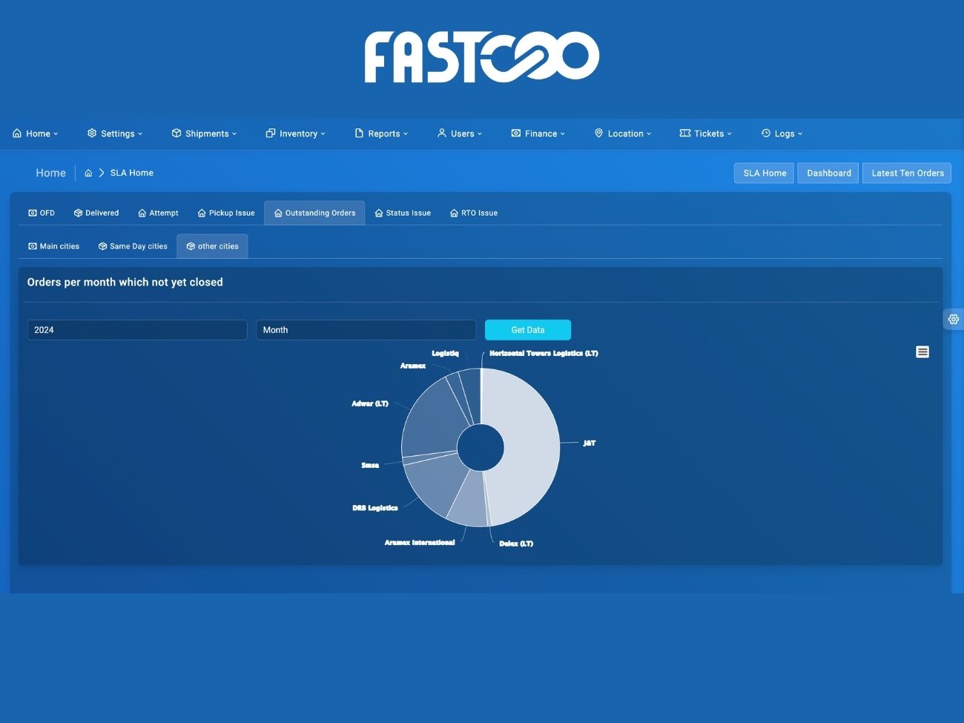Open the Tickets menu
The image size is (964, 723).
point(705,133)
